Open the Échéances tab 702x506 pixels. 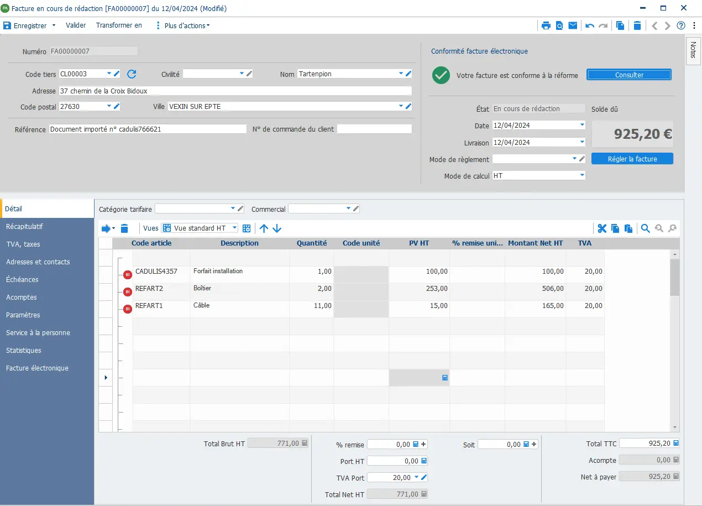click(x=22, y=280)
